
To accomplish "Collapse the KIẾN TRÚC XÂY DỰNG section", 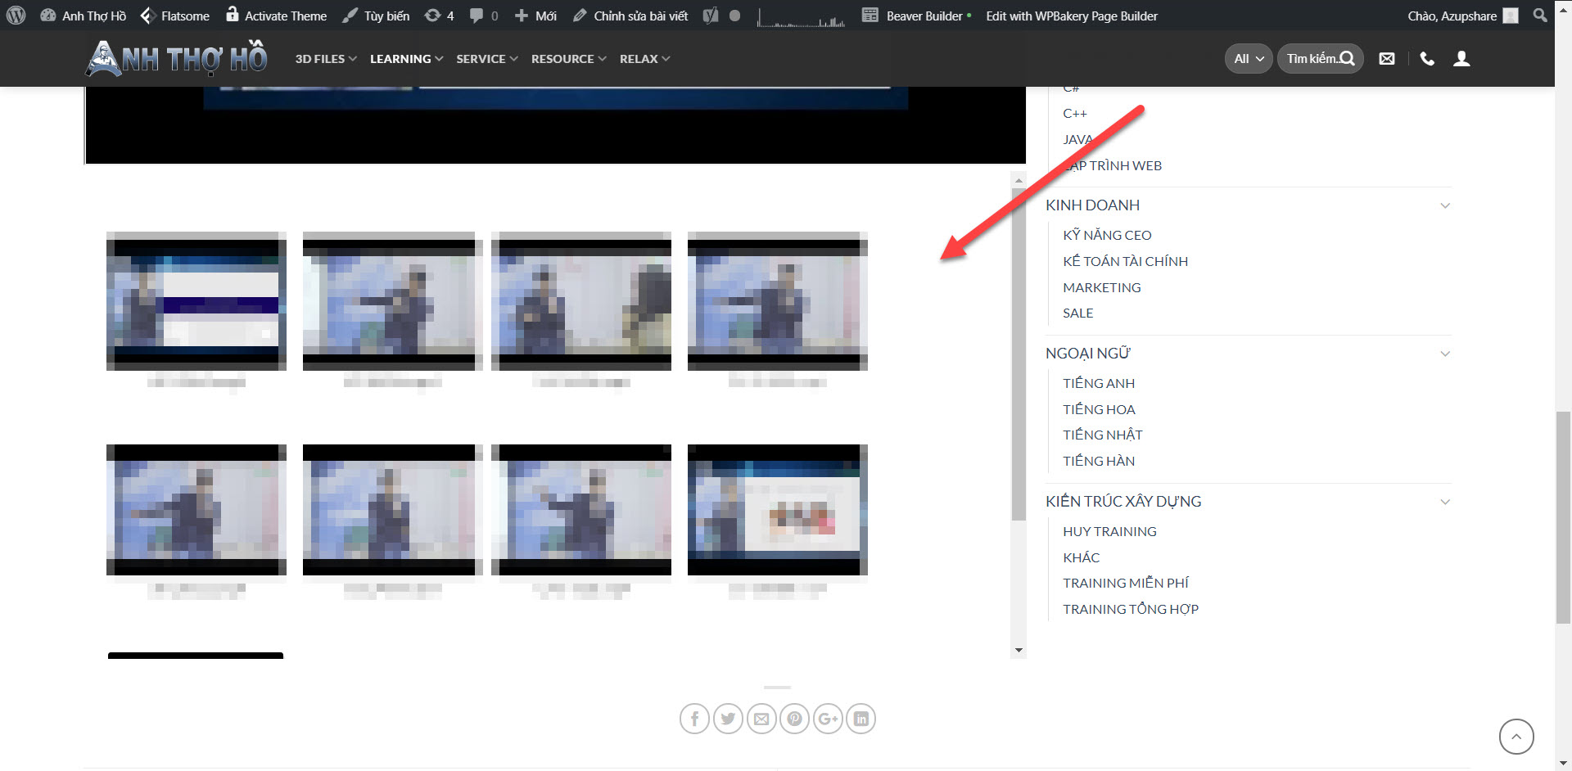I will (x=1445, y=502).
